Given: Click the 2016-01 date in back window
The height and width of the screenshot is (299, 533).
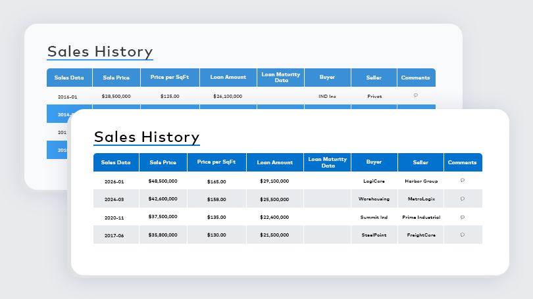Looking at the screenshot, I should point(67,97).
